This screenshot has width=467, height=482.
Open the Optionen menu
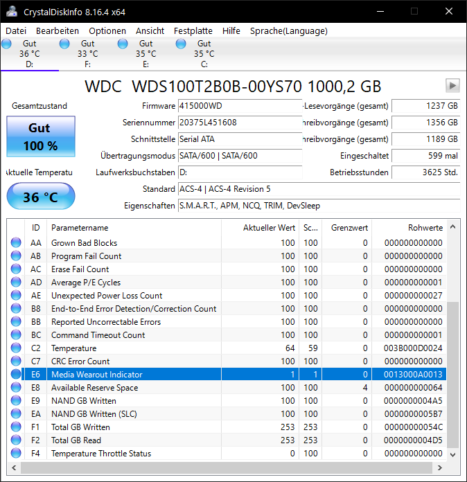[107, 30]
